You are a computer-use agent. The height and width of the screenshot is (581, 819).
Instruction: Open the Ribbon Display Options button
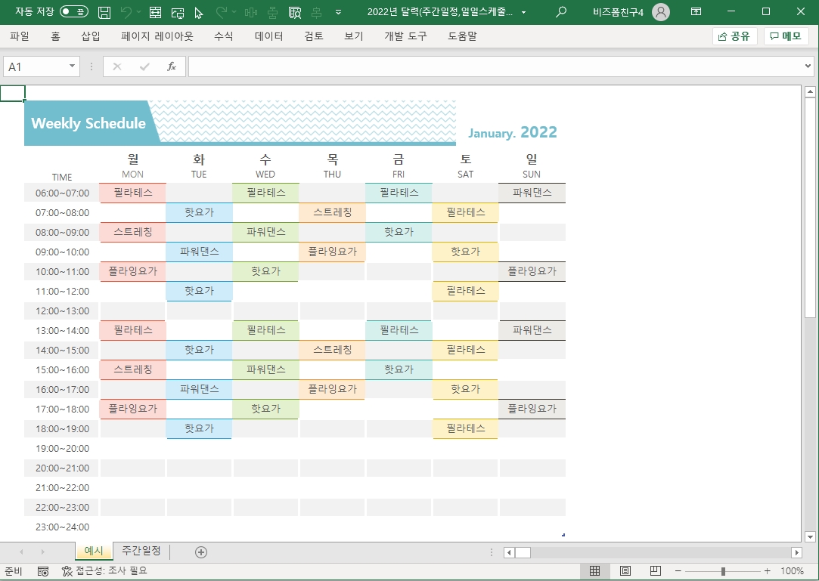pos(696,12)
